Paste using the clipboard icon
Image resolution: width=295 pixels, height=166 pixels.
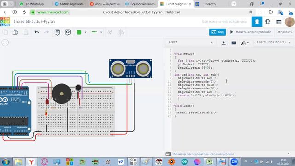pyautogui.click(x=15, y=32)
